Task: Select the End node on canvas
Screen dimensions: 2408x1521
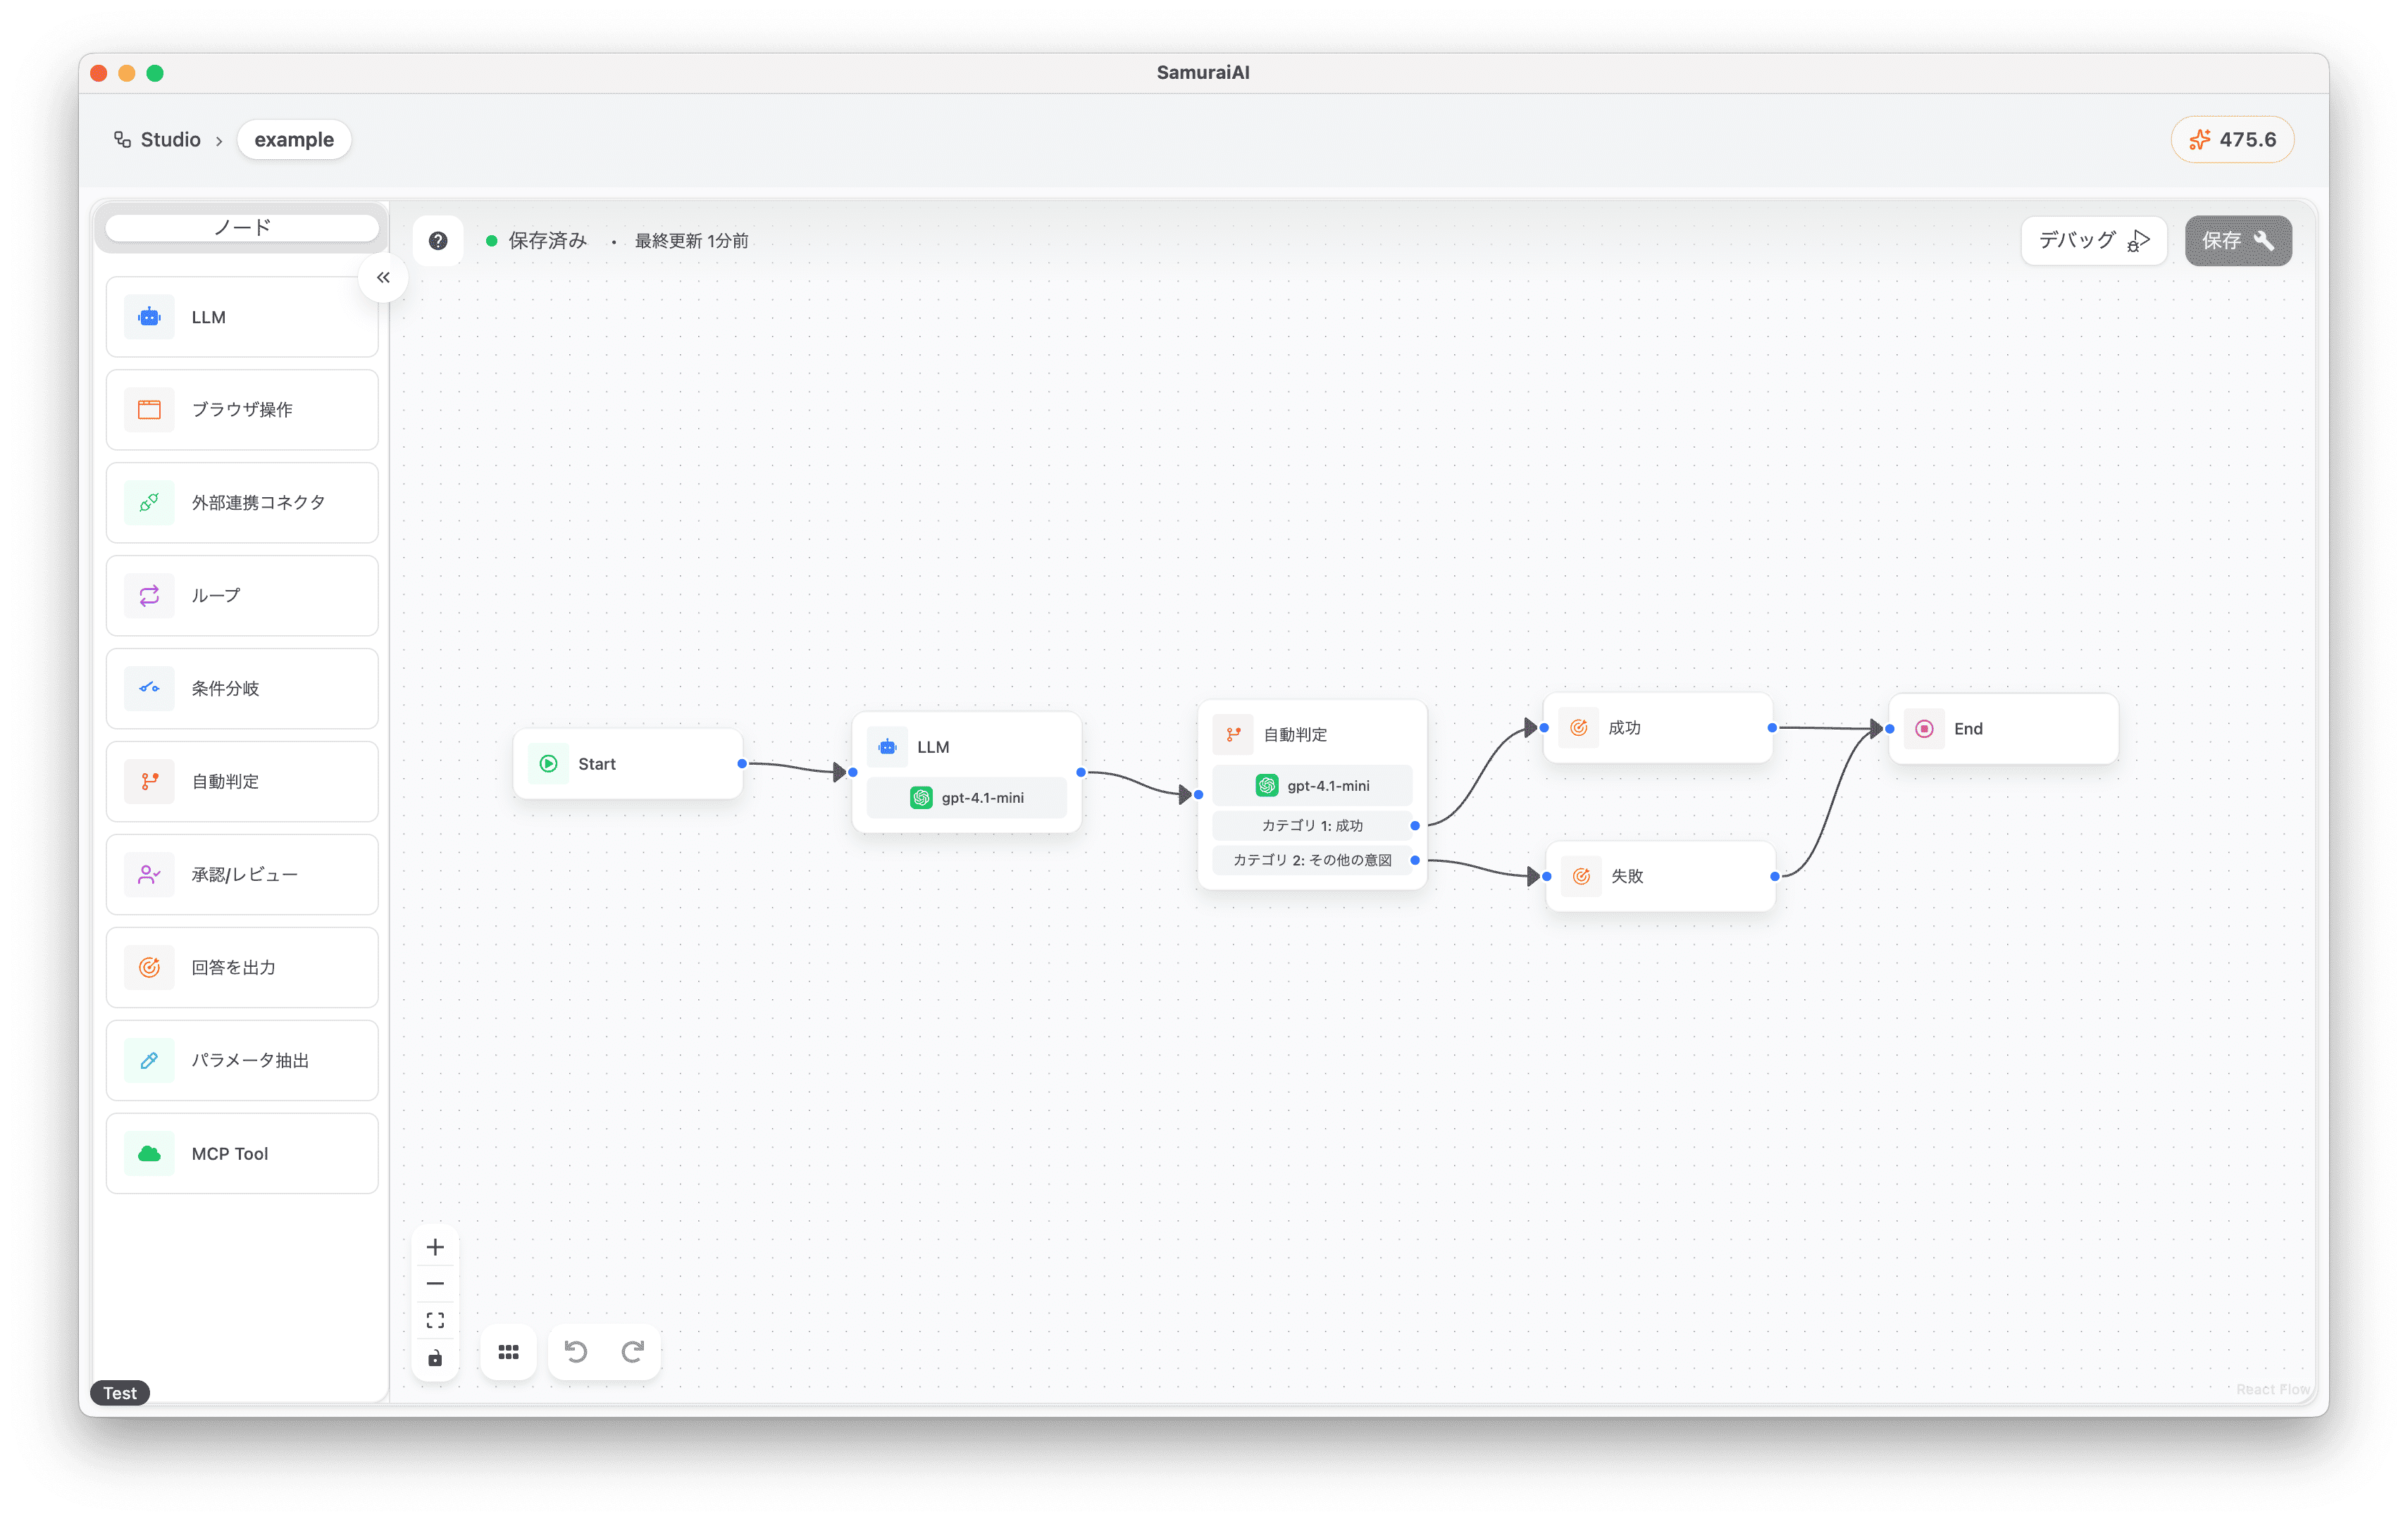Action: click(x=2002, y=729)
